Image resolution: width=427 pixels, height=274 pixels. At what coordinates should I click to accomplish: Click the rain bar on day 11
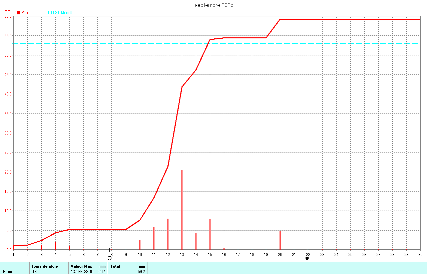[x=154, y=238]
